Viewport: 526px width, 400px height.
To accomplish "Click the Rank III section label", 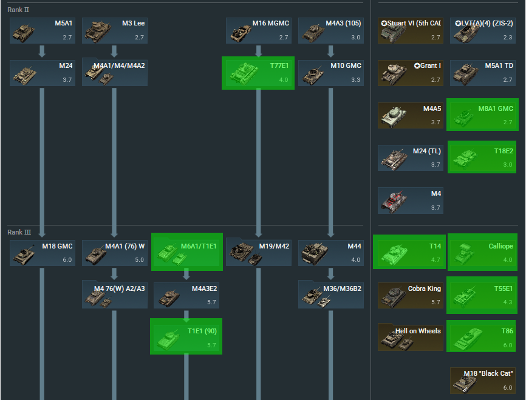I will (19, 232).
